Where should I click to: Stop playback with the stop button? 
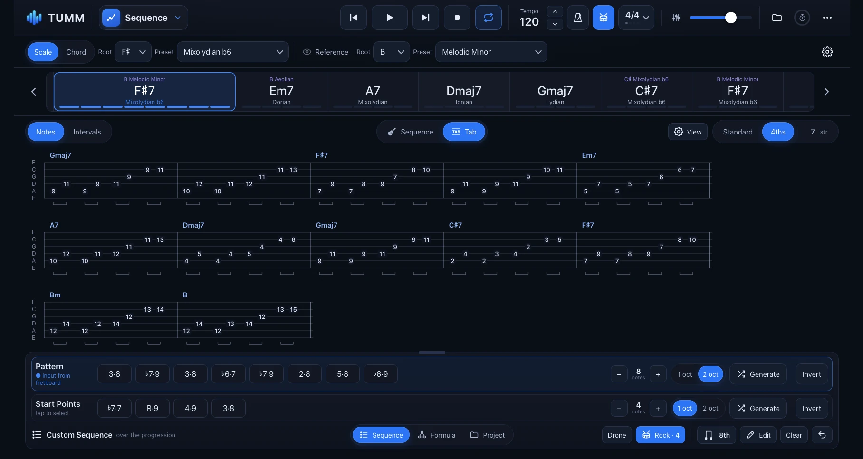[457, 18]
